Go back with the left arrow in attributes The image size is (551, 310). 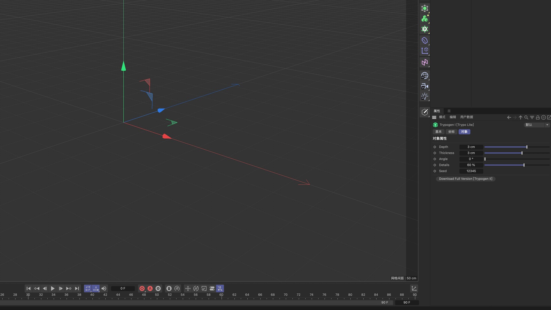[x=509, y=117]
